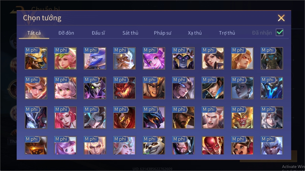Switch to Xạ thủ tab
This screenshot has height=171, width=305.
coord(195,33)
